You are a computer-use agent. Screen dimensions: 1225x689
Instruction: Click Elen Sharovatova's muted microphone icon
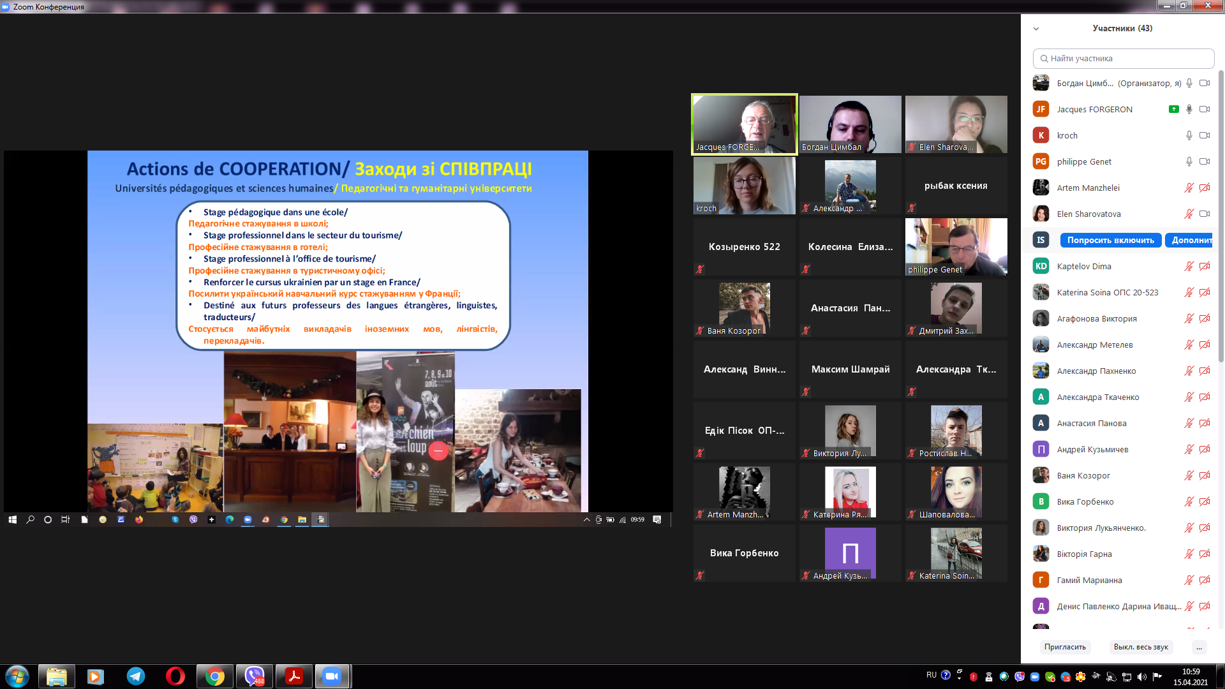pyautogui.click(x=1189, y=214)
